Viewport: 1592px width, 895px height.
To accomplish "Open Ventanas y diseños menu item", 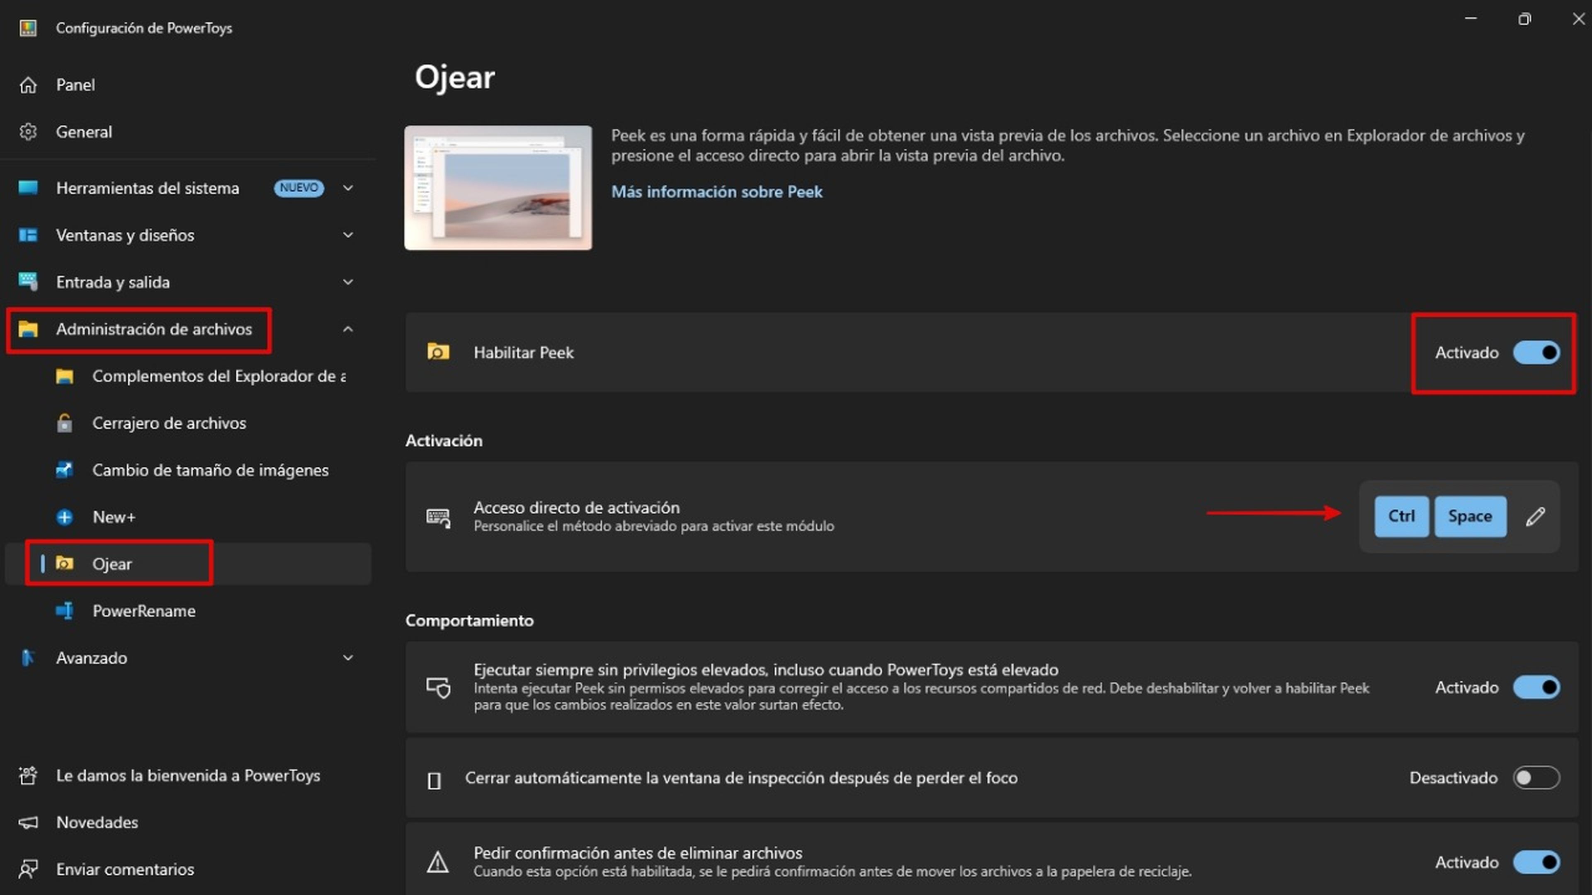I will (x=125, y=235).
